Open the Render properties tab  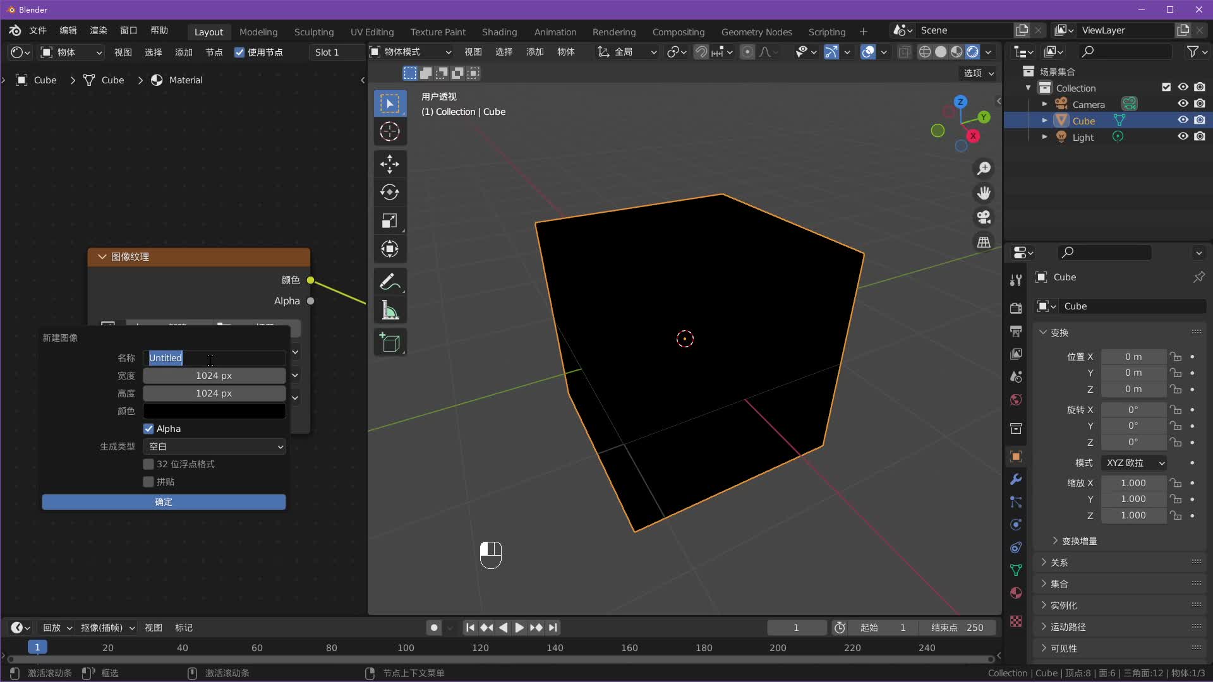pyautogui.click(x=1016, y=308)
